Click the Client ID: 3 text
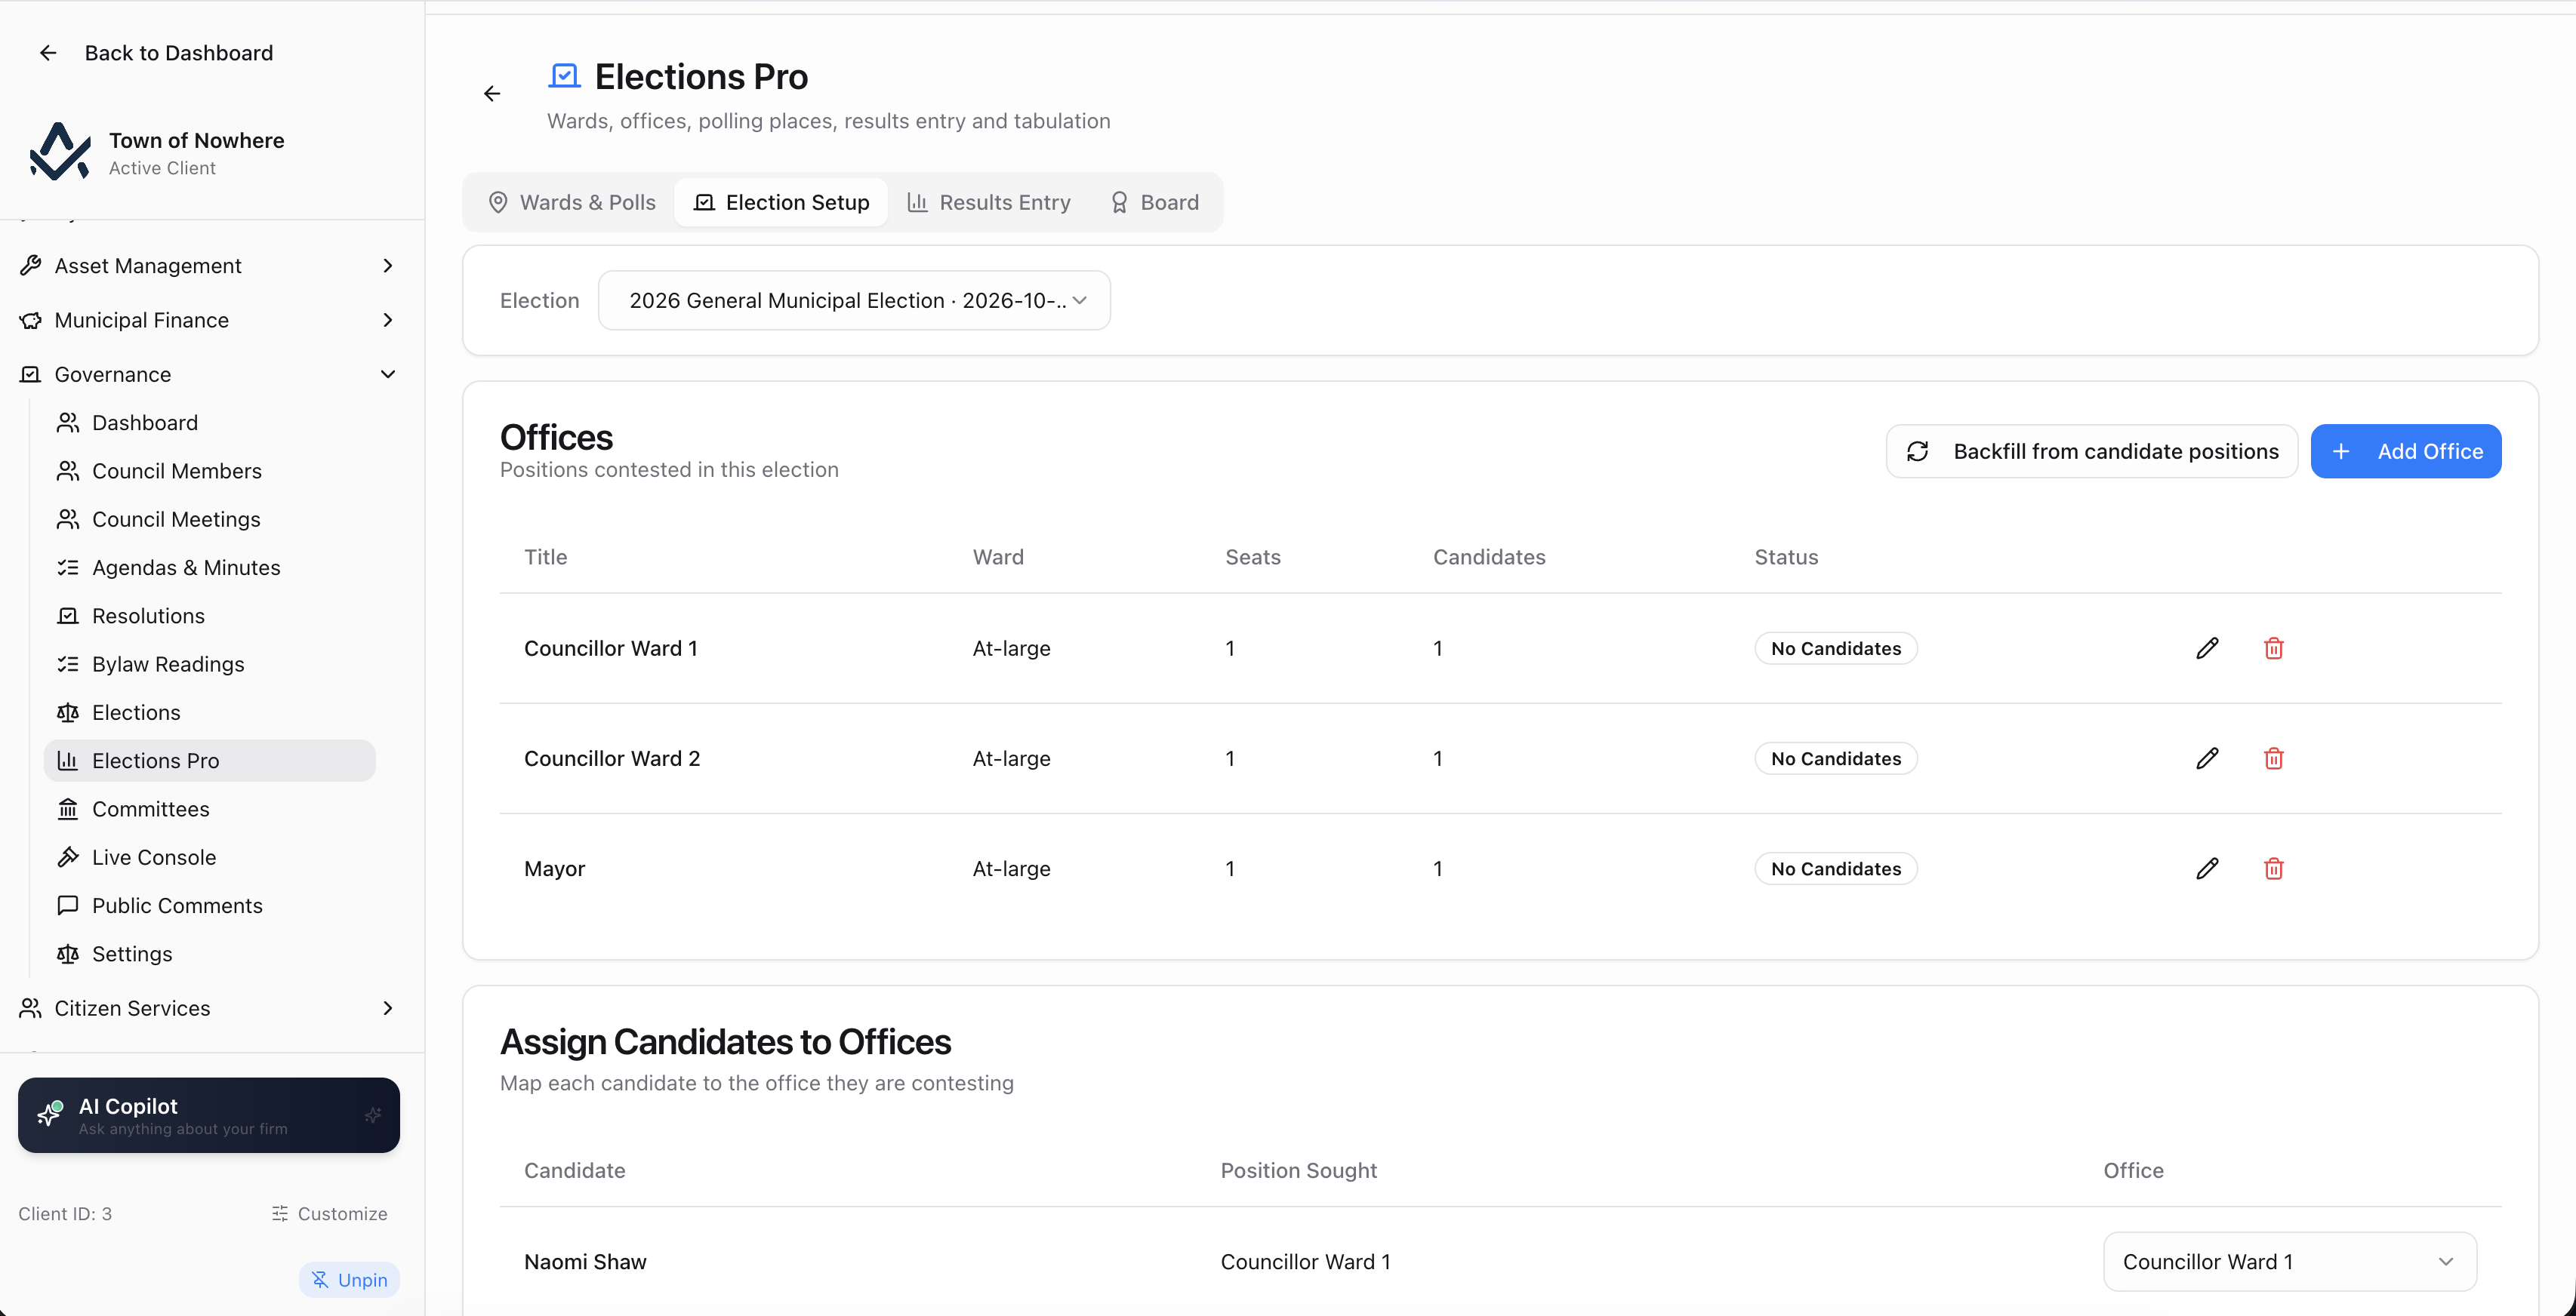2576x1316 pixels. click(65, 1214)
